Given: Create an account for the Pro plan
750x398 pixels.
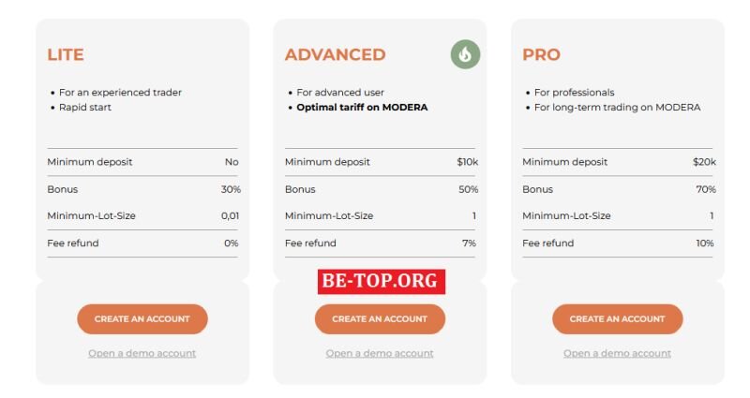Looking at the screenshot, I should click(618, 318).
